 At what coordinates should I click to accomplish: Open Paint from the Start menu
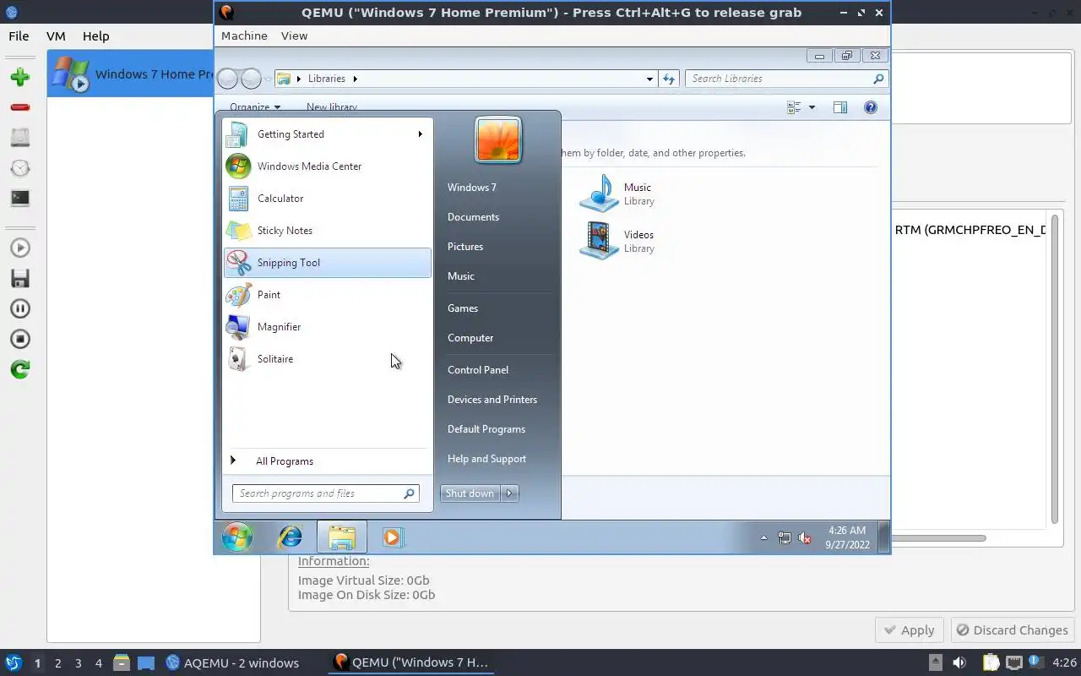pos(328,295)
